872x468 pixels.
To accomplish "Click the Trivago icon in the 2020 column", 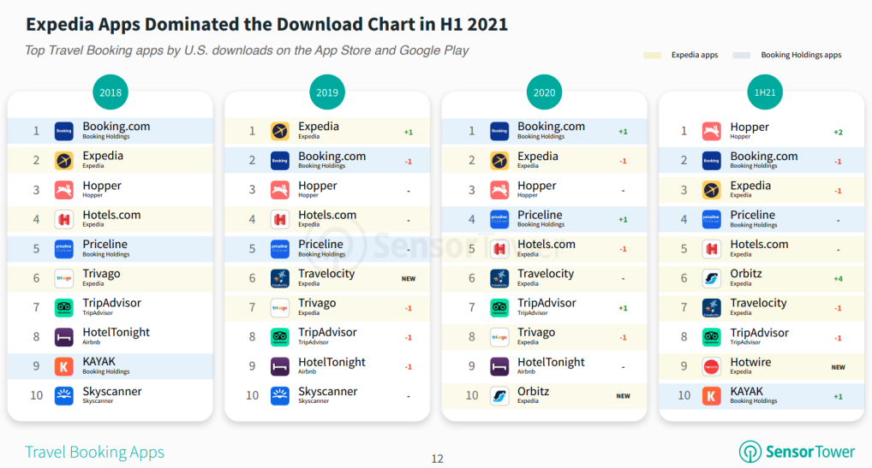I will [x=499, y=337].
